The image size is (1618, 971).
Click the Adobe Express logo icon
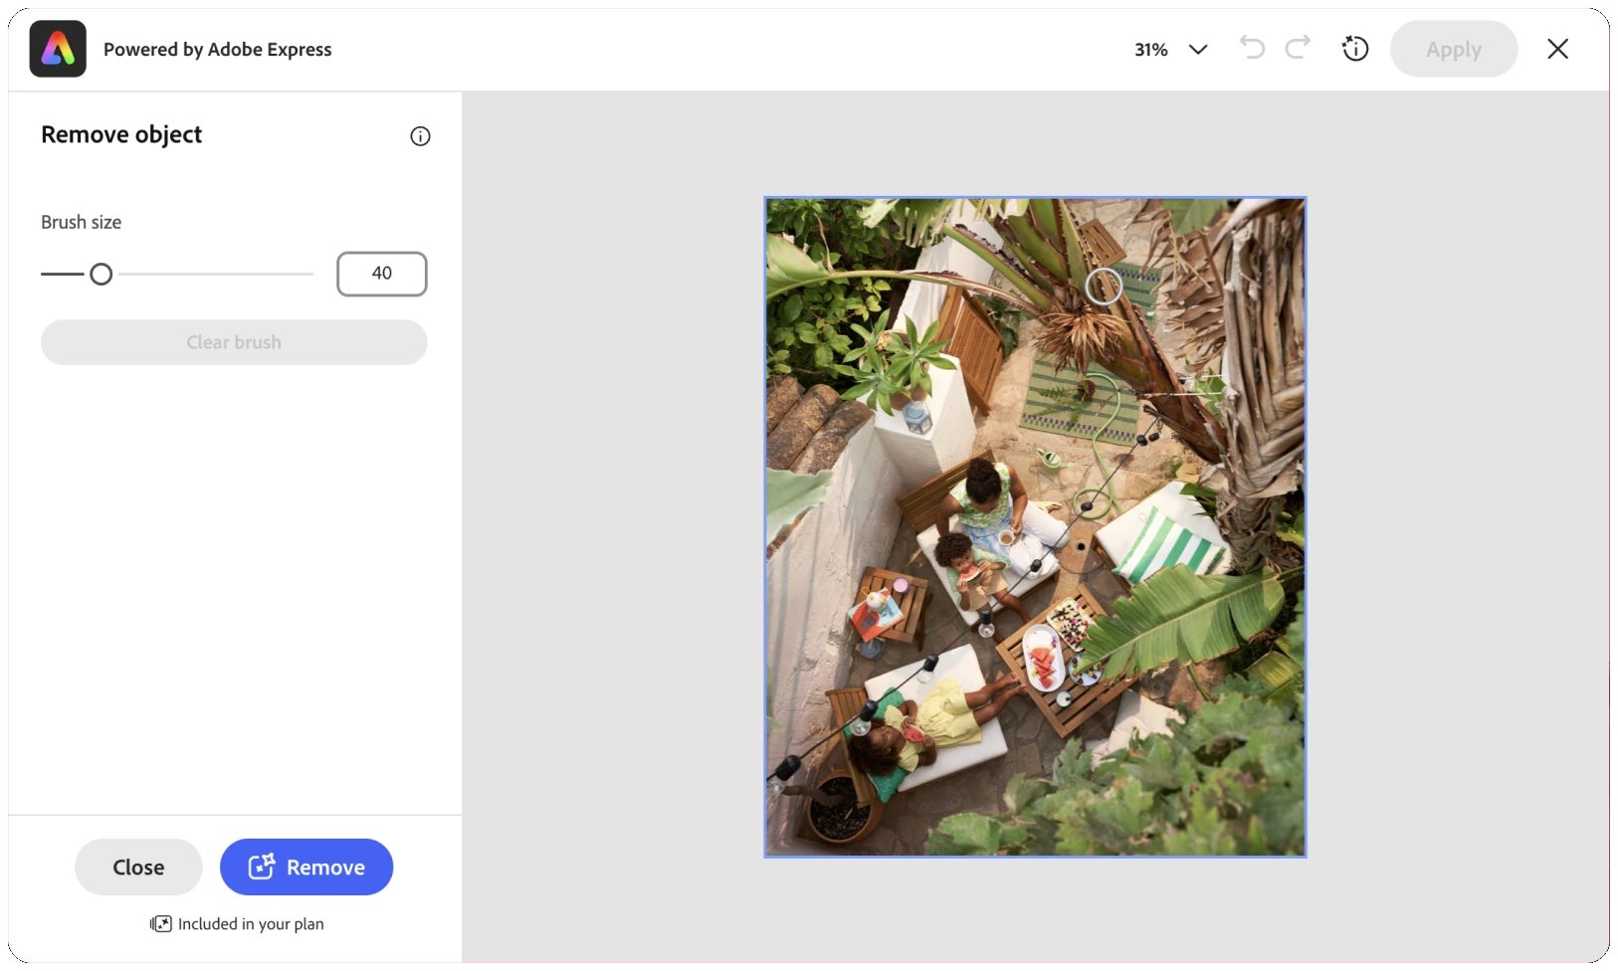(x=58, y=49)
